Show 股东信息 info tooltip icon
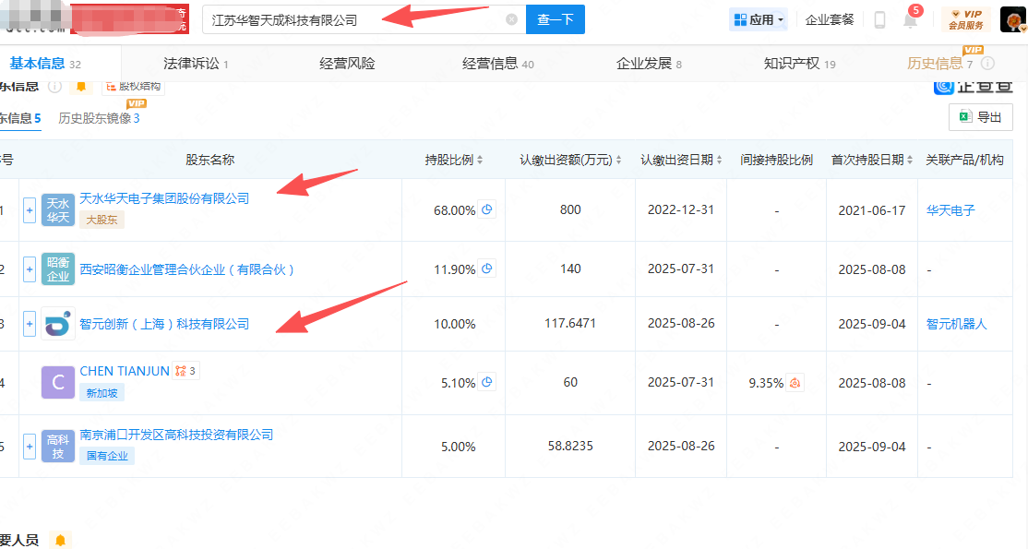Screen dimensions: 1028x549 (x=55, y=87)
